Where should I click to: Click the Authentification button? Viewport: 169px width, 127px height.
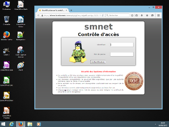[98, 62]
